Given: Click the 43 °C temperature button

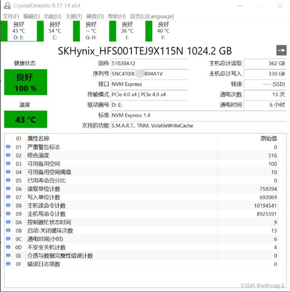Looking at the screenshot, I should pyautogui.click(x=25, y=119).
